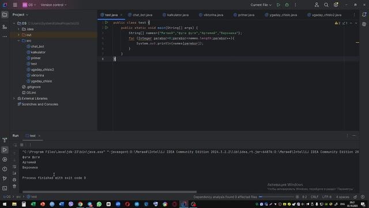Expand the out folder
Image resolution: width=369 pixels, height=208 pixels.
19,35
